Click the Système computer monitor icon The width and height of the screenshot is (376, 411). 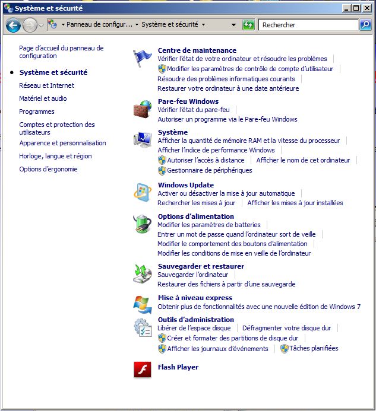143,140
